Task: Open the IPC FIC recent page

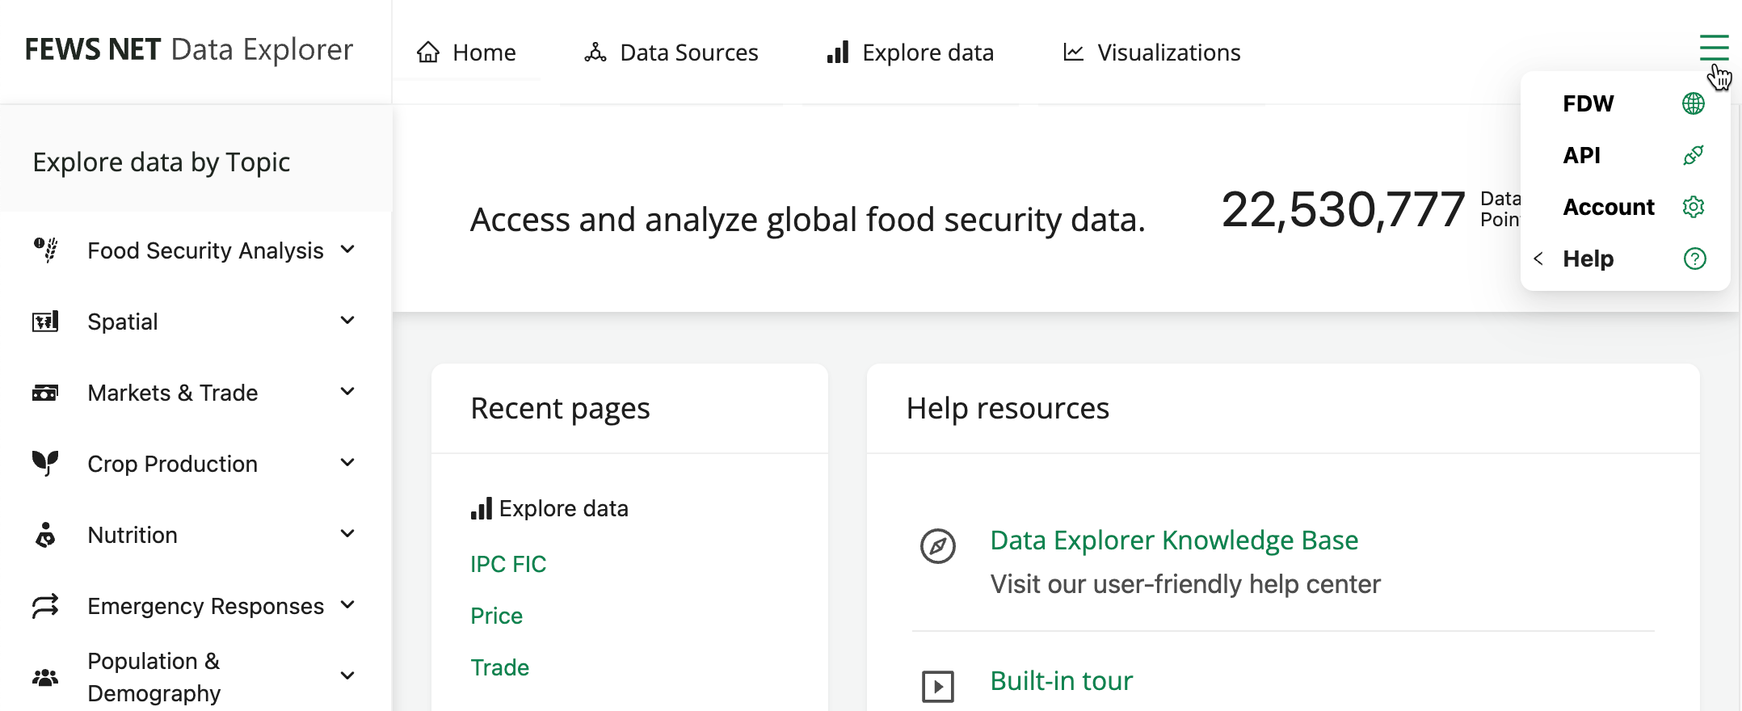Action: (x=508, y=564)
